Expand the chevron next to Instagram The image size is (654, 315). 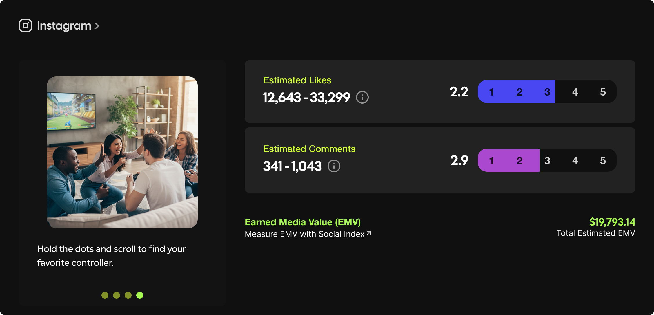(97, 26)
